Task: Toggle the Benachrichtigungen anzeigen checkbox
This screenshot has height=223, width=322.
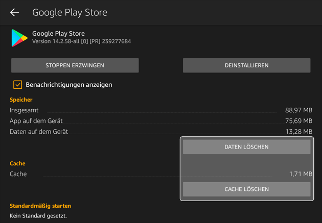Action: 18,85
